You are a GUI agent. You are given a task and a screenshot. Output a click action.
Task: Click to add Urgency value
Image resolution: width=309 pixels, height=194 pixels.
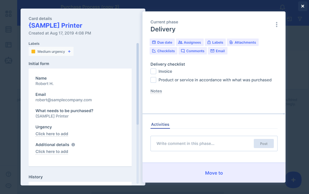(x=52, y=134)
